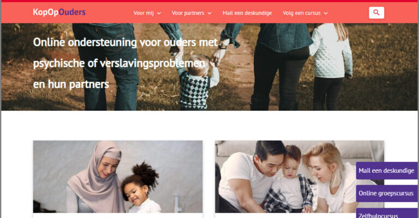Open the search magnifier icon
The width and height of the screenshot is (419, 218).
[x=376, y=13]
